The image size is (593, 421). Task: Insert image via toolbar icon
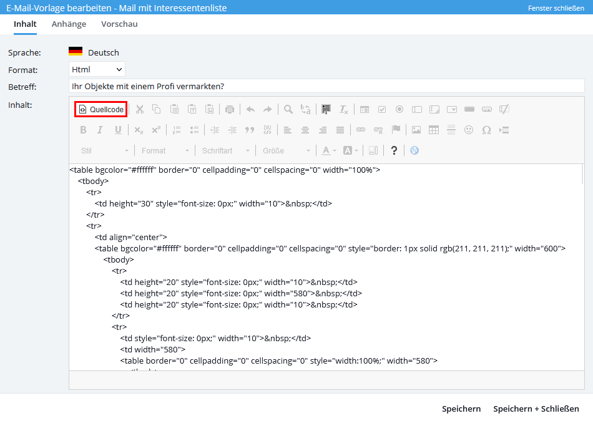click(x=416, y=130)
